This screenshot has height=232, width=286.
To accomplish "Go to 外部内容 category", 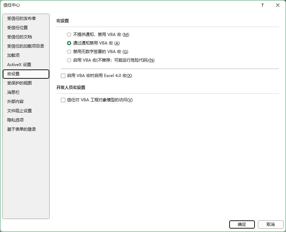I will pyautogui.click(x=26, y=101).
